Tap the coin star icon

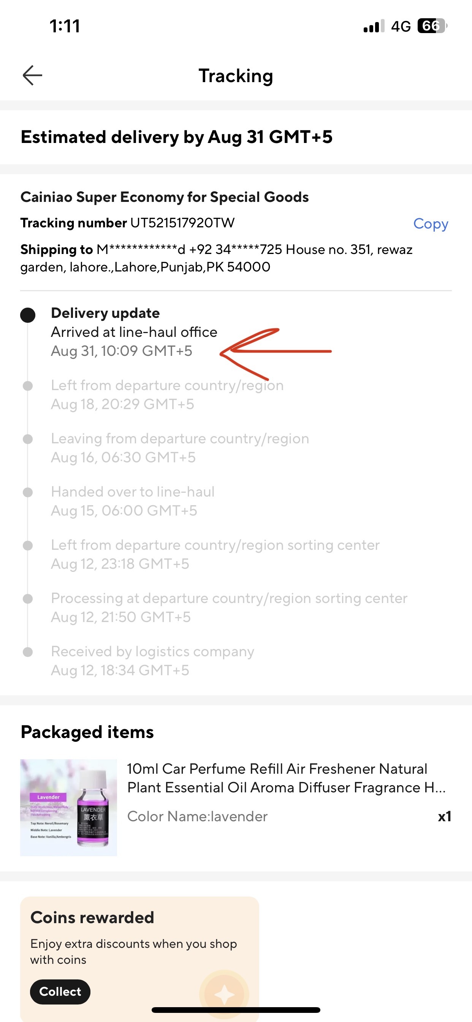click(x=225, y=994)
